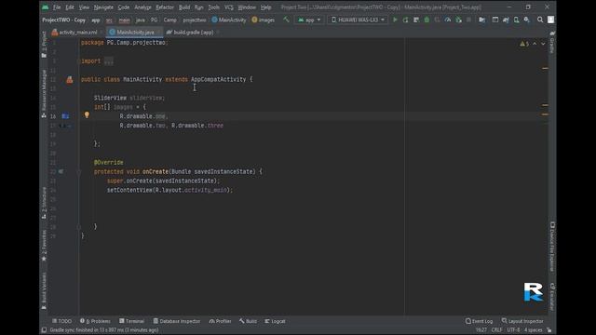Open the CRLF line separator selector

pyautogui.click(x=496, y=330)
